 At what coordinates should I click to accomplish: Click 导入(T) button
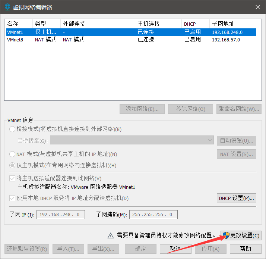[68, 249]
